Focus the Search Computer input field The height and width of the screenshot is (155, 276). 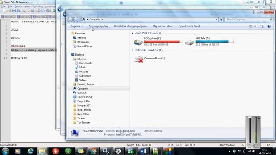click(247, 19)
